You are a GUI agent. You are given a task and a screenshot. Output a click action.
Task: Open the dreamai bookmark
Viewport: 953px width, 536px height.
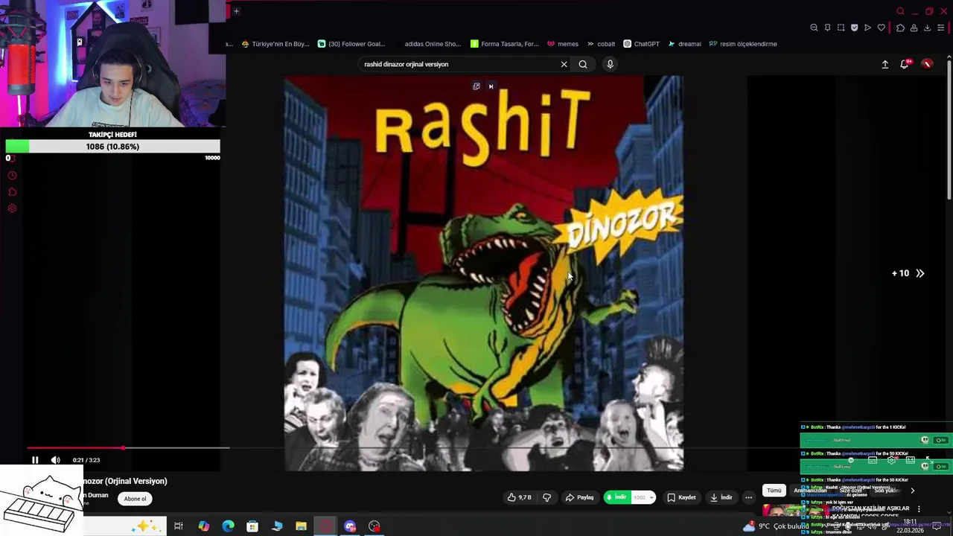pos(684,44)
